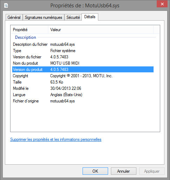Select the Fichier d'origine row
This screenshot has width=170, height=180.
tap(83, 101)
